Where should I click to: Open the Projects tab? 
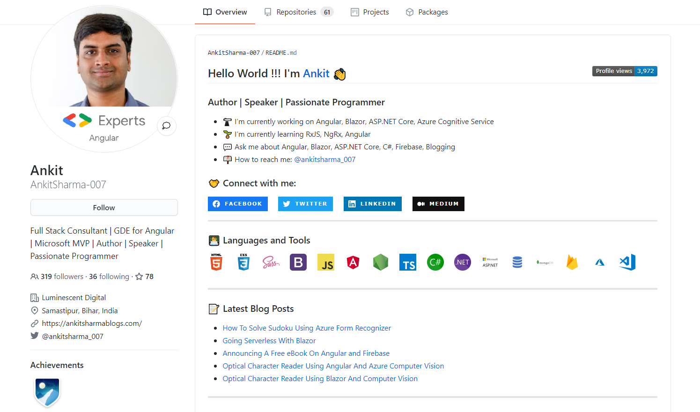370,12
